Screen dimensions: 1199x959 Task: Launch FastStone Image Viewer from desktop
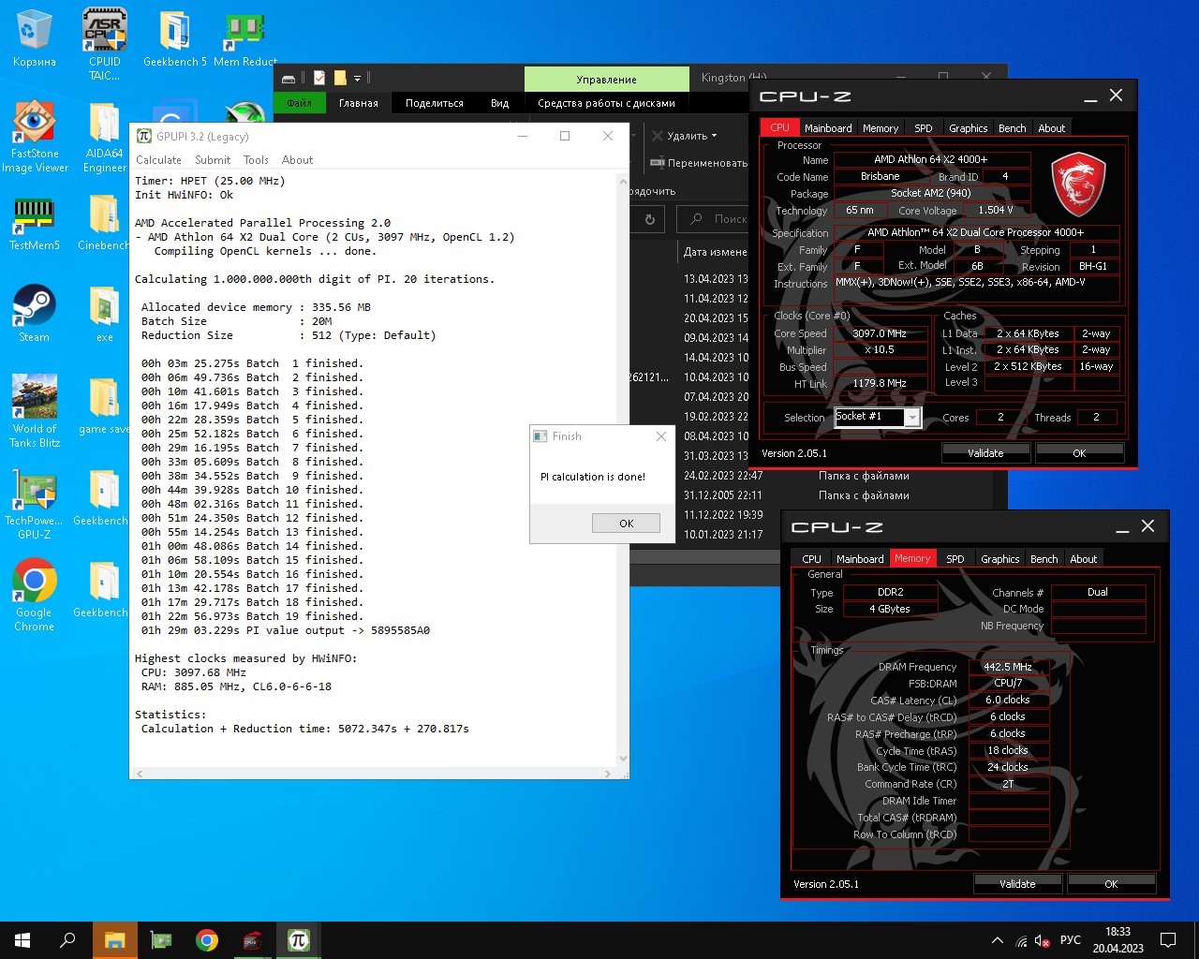click(35, 137)
